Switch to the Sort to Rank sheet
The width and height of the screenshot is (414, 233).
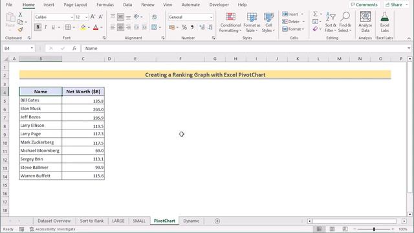click(x=92, y=221)
